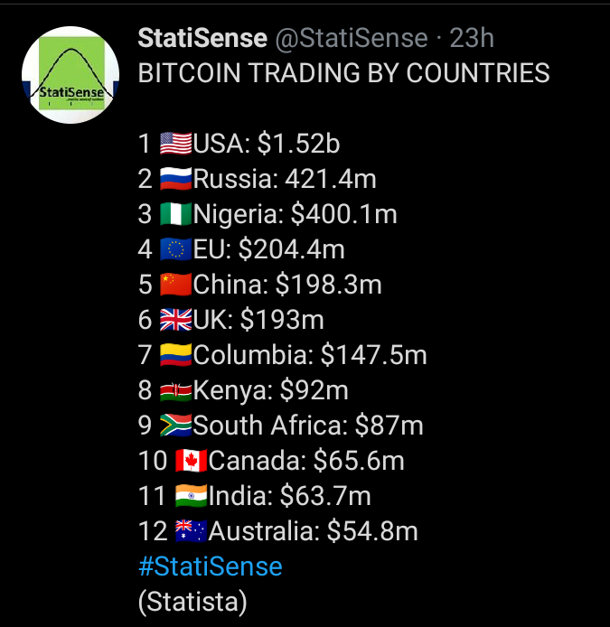Click the (Statista) source text
The image size is (610, 627).
(x=192, y=602)
